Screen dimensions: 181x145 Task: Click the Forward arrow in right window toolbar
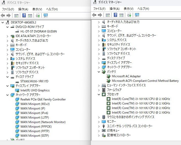[x=100, y=15]
